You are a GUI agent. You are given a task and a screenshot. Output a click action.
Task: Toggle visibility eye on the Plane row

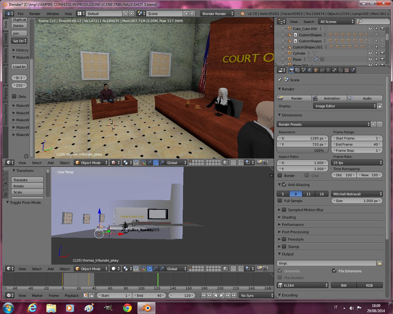point(370,59)
